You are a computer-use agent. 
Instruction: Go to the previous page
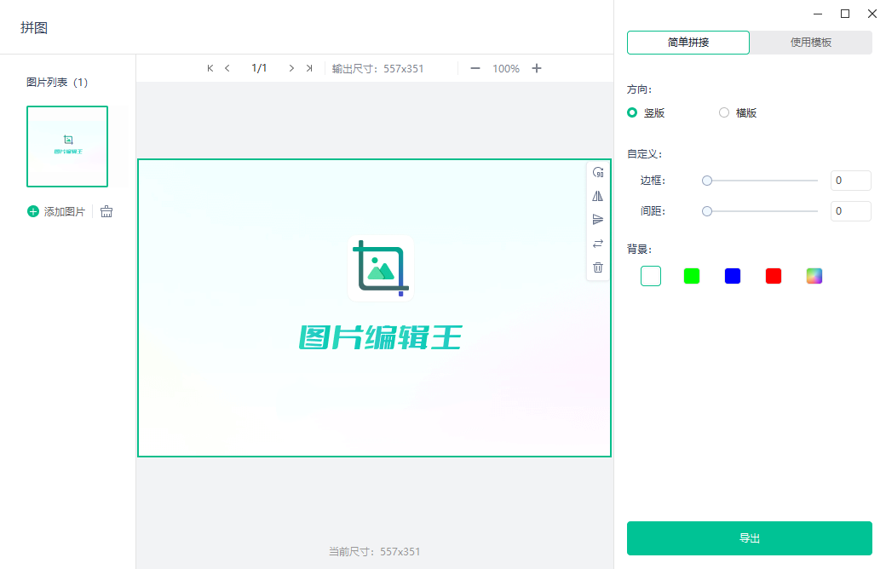coord(227,68)
